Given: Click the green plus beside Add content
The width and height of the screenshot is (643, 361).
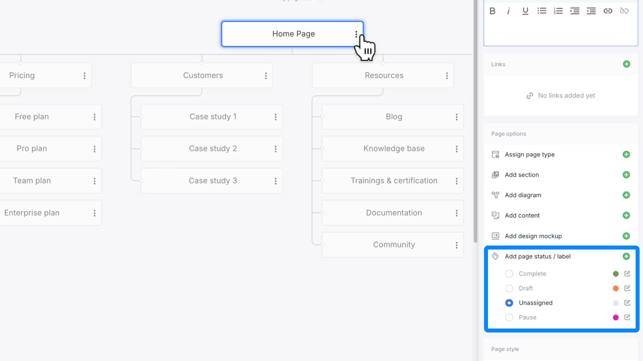Looking at the screenshot, I should pyautogui.click(x=626, y=215).
